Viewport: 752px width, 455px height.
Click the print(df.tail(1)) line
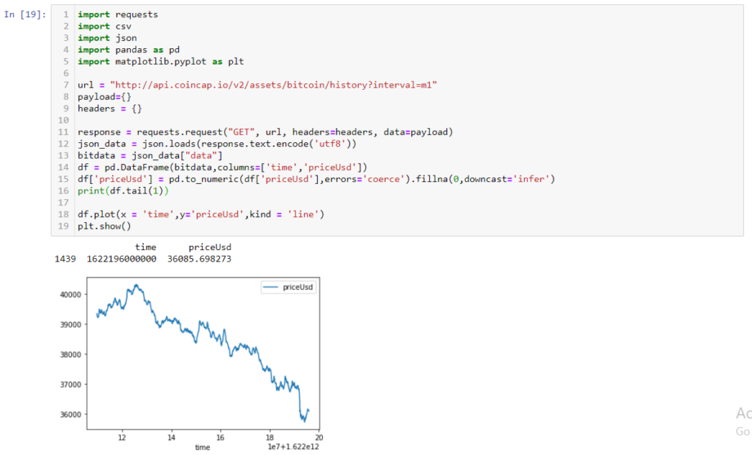pyautogui.click(x=123, y=191)
